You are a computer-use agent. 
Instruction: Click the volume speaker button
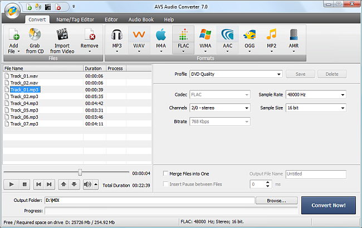(88, 185)
